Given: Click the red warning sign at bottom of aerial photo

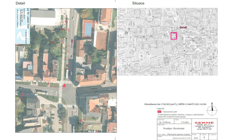Looking at the screenshot, I should pos(81,120).
